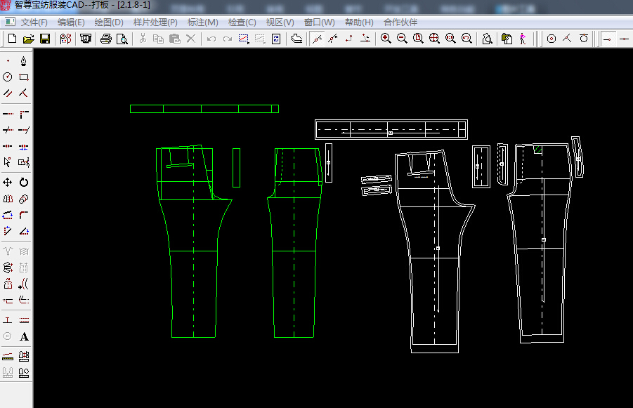Screen dimensions: 633x408
Task: Open the 视区(V) menu
Action: coord(280,22)
